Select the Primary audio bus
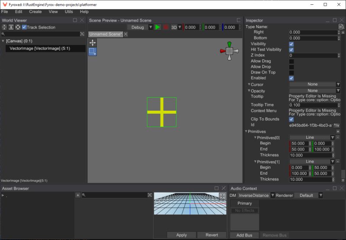Screen dimensions: 346x240 pyautogui.click(x=244, y=203)
